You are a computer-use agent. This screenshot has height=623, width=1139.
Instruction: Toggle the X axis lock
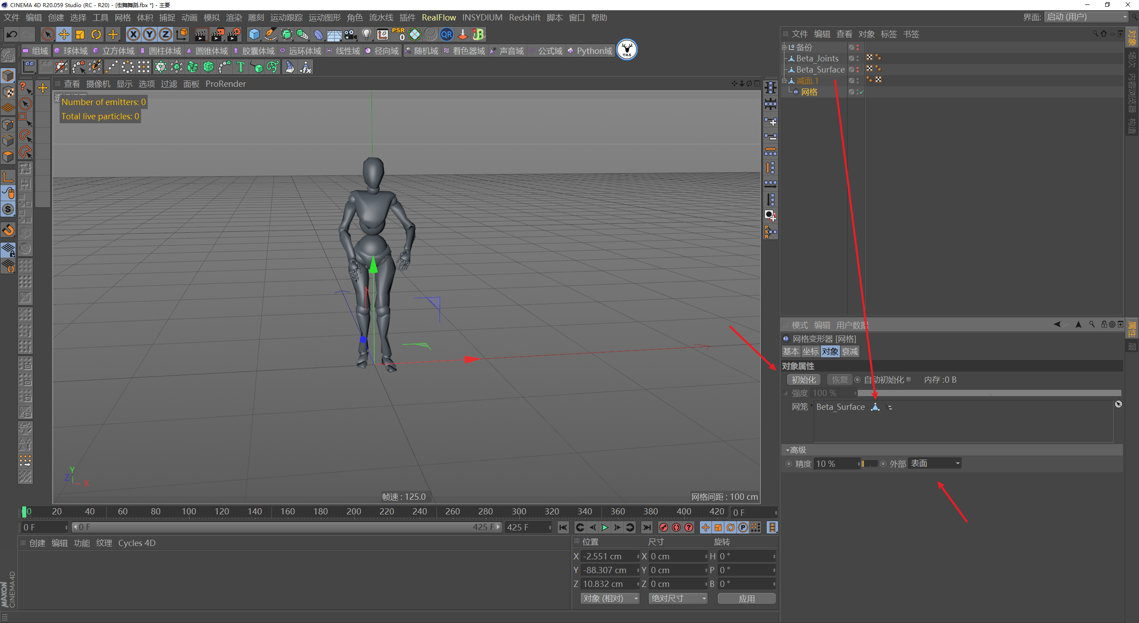point(133,34)
